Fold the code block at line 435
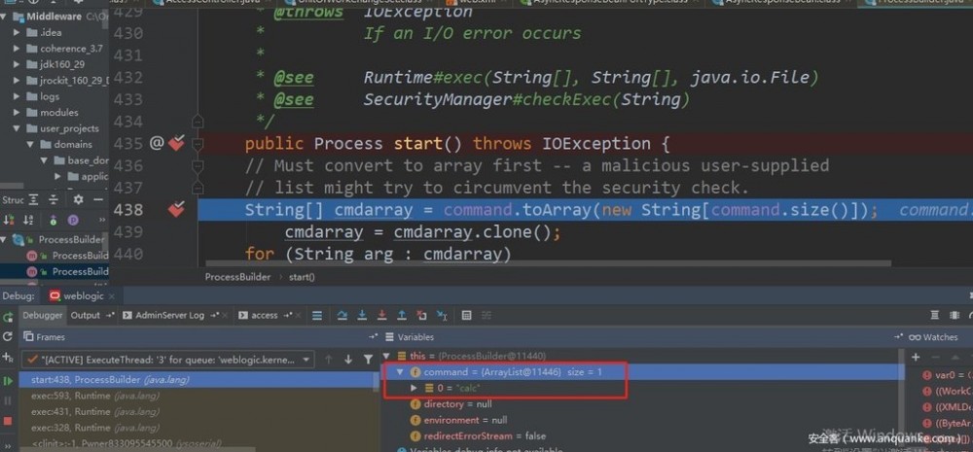 point(198,144)
